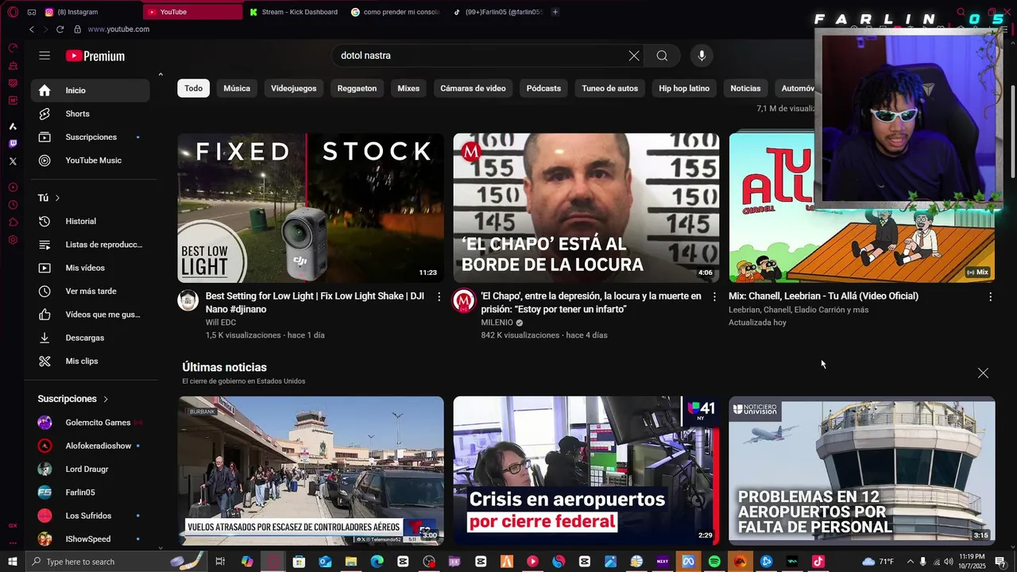This screenshot has width=1017, height=572.
Task: Filter results by Reggaeton chip
Action: tap(357, 88)
